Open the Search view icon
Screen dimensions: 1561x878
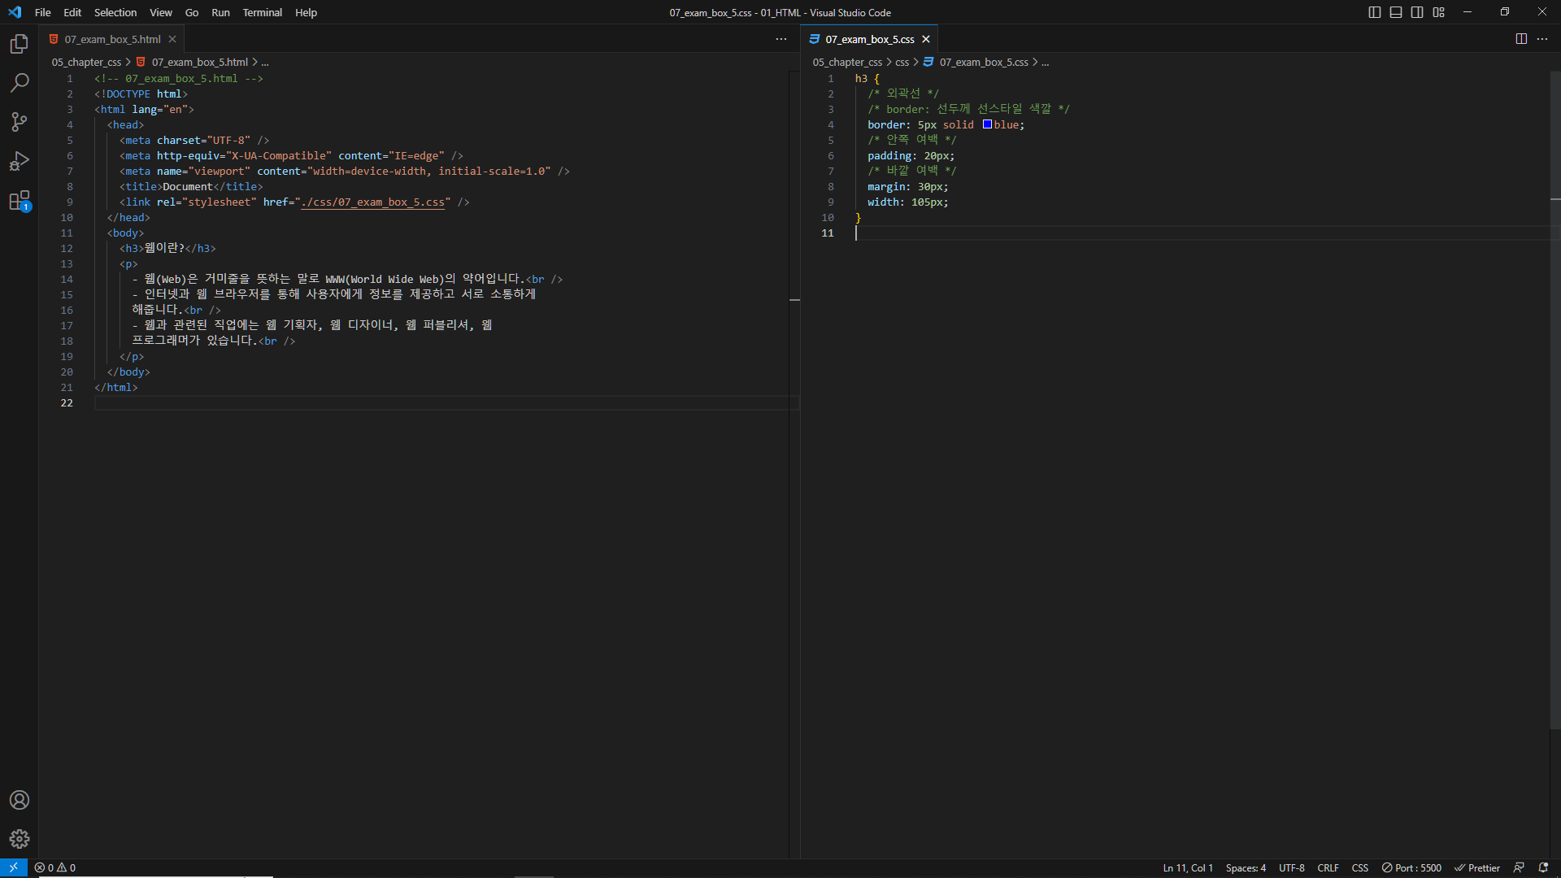[x=20, y=83]
